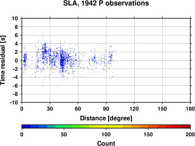195x146 pixels.
Task: Select the orange colorbar segment near 150
Action: click(x=148, y=127)
